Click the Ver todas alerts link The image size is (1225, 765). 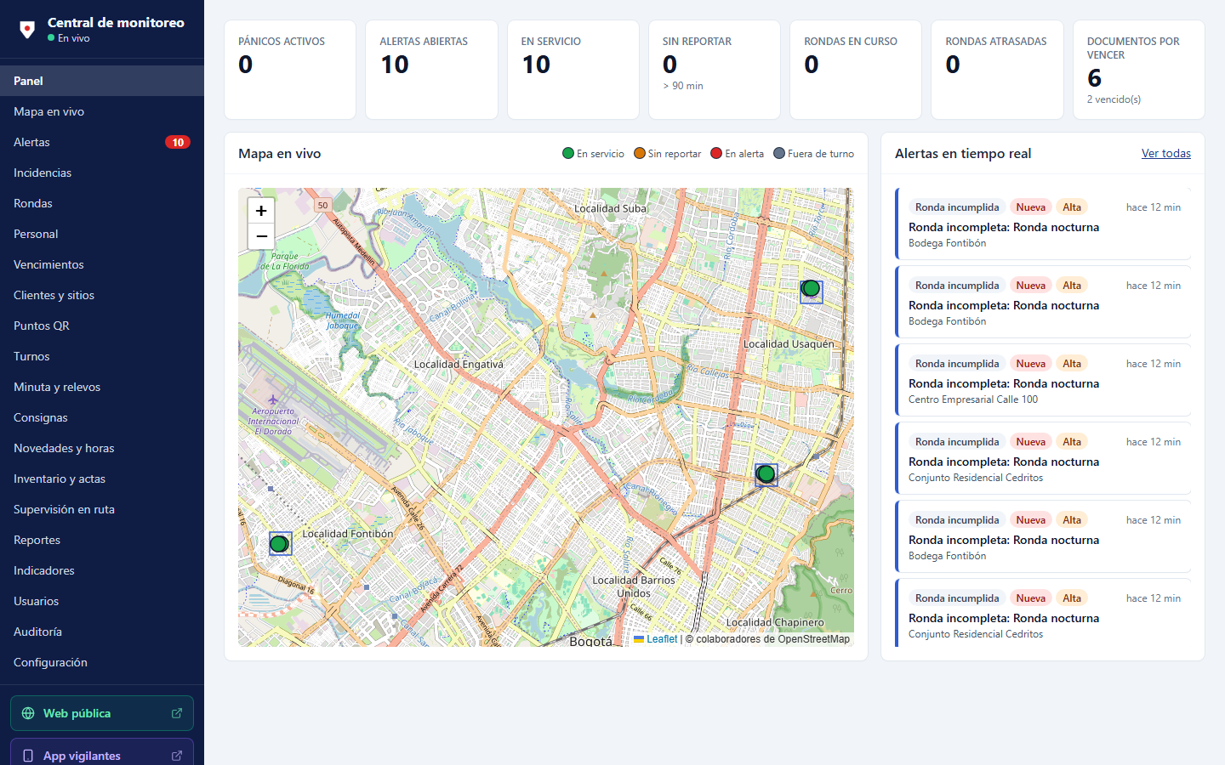point(1165,154)
